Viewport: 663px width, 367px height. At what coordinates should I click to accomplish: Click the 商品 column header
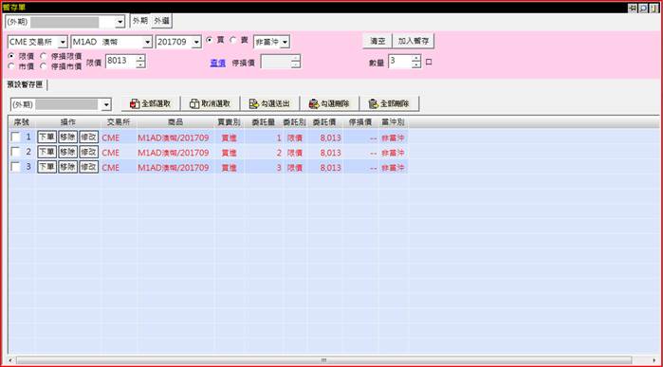click(x=175, y=122)
